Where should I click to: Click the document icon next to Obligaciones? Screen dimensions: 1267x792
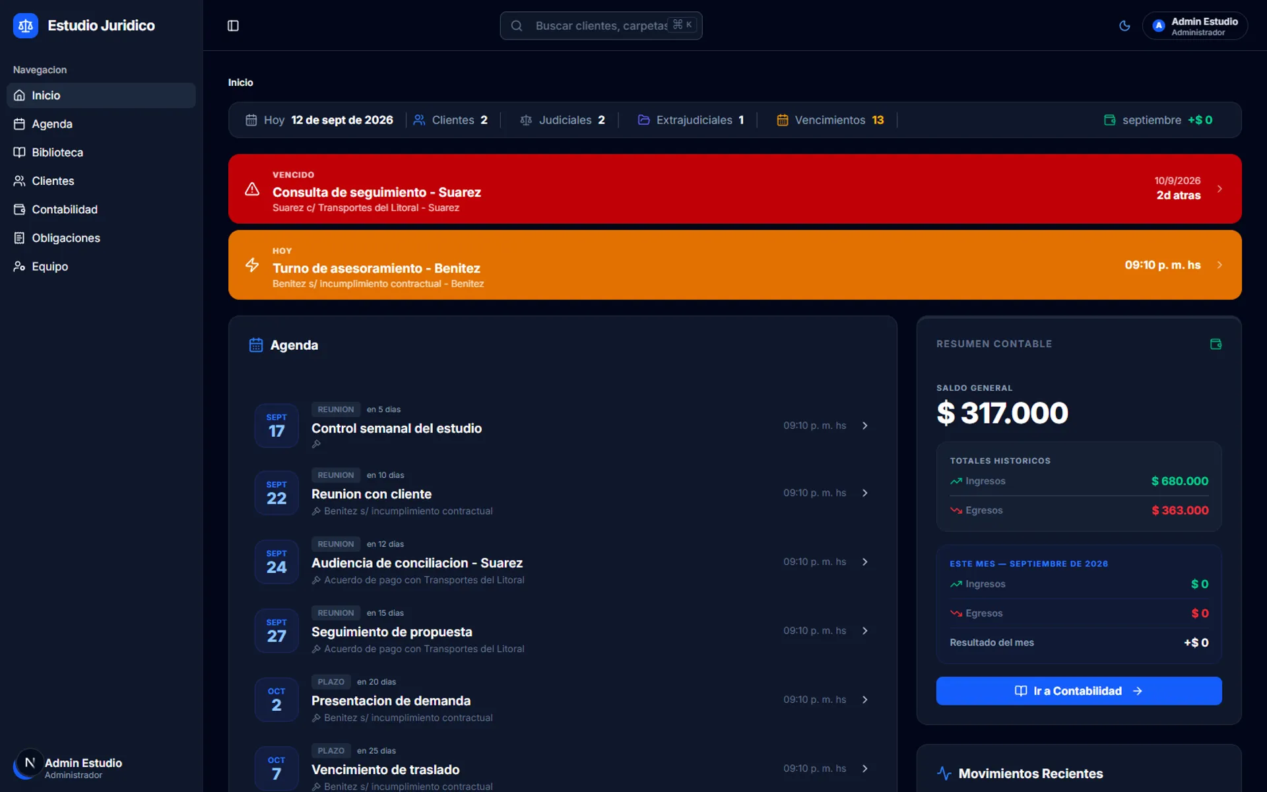[x=19, y=238]
